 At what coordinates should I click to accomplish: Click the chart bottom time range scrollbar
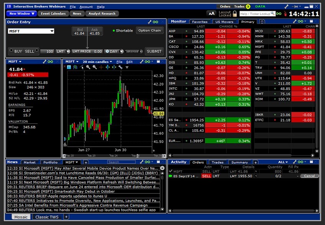(115, 156)
